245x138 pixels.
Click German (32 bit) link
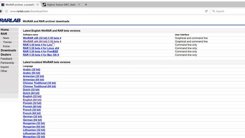(32, 117)
